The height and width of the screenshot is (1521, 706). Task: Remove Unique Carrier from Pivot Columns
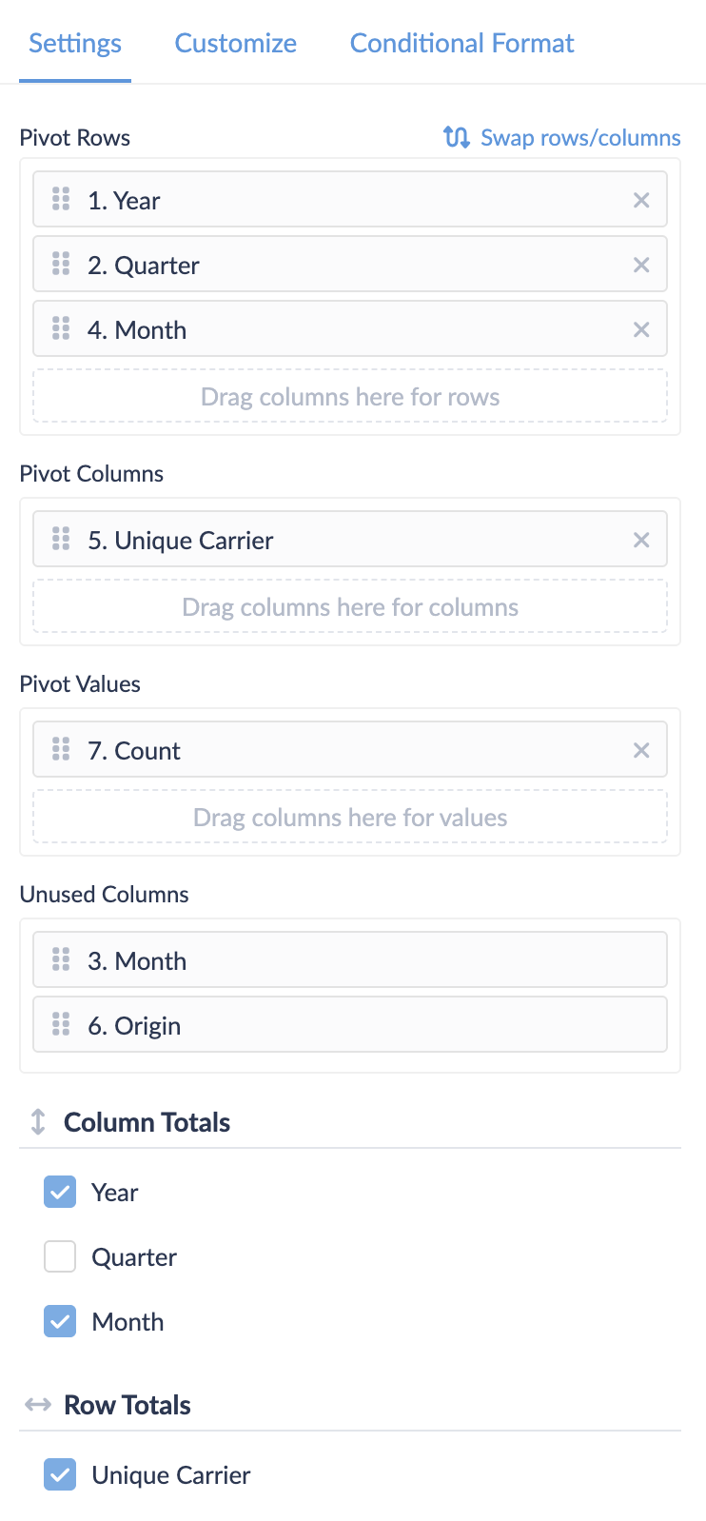click(641, 540)
